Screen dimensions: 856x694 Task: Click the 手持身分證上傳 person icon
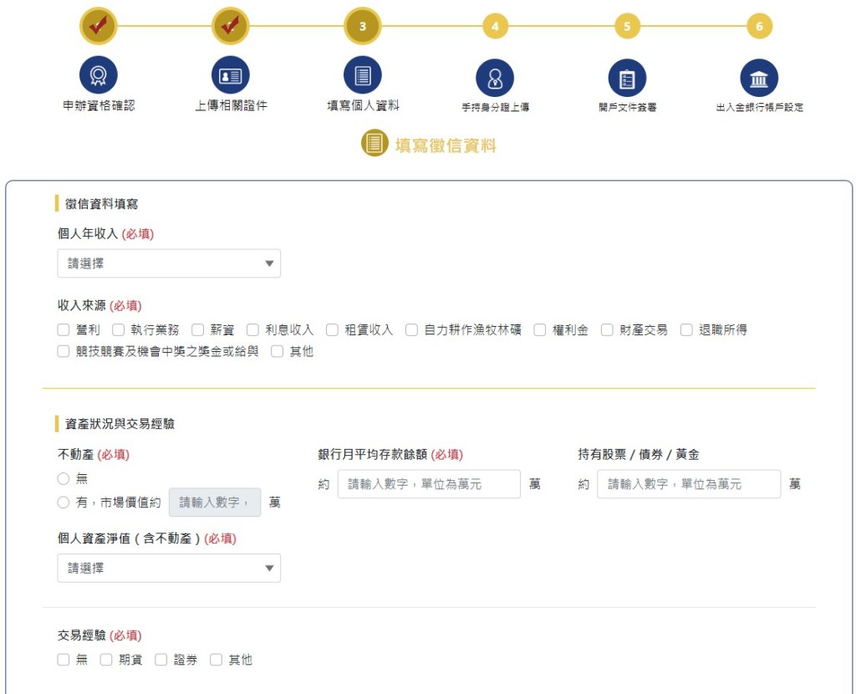point(495,79)
